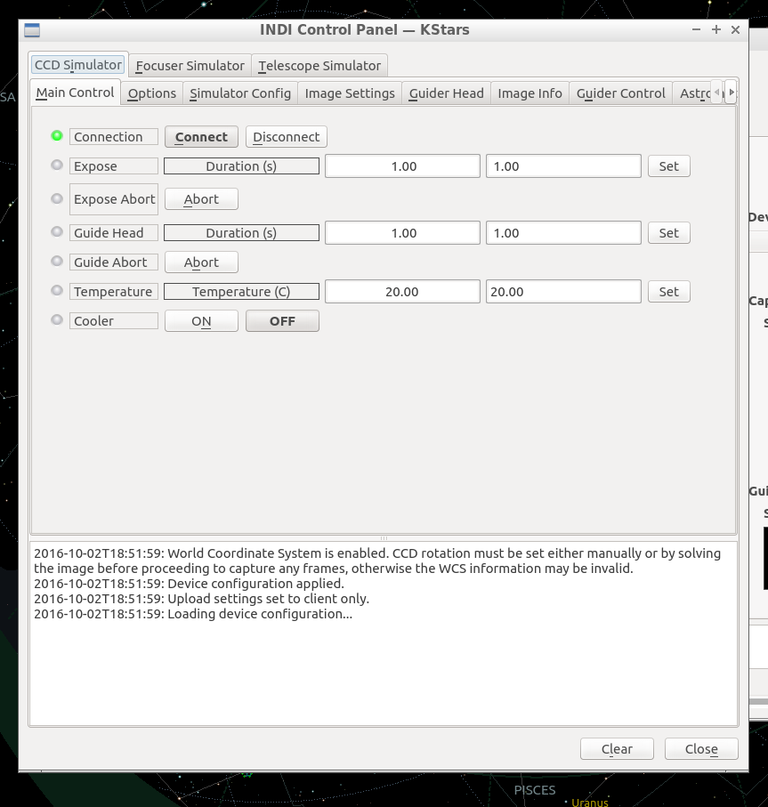The height and width of the screenshot is (807, 768).
Task: Select the Simulator Config tab
Action: (x=240, y=93)
